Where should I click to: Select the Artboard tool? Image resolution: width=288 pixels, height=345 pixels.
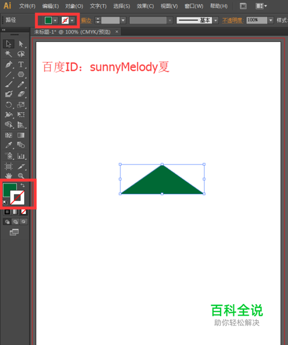click(x=9, y=166)
